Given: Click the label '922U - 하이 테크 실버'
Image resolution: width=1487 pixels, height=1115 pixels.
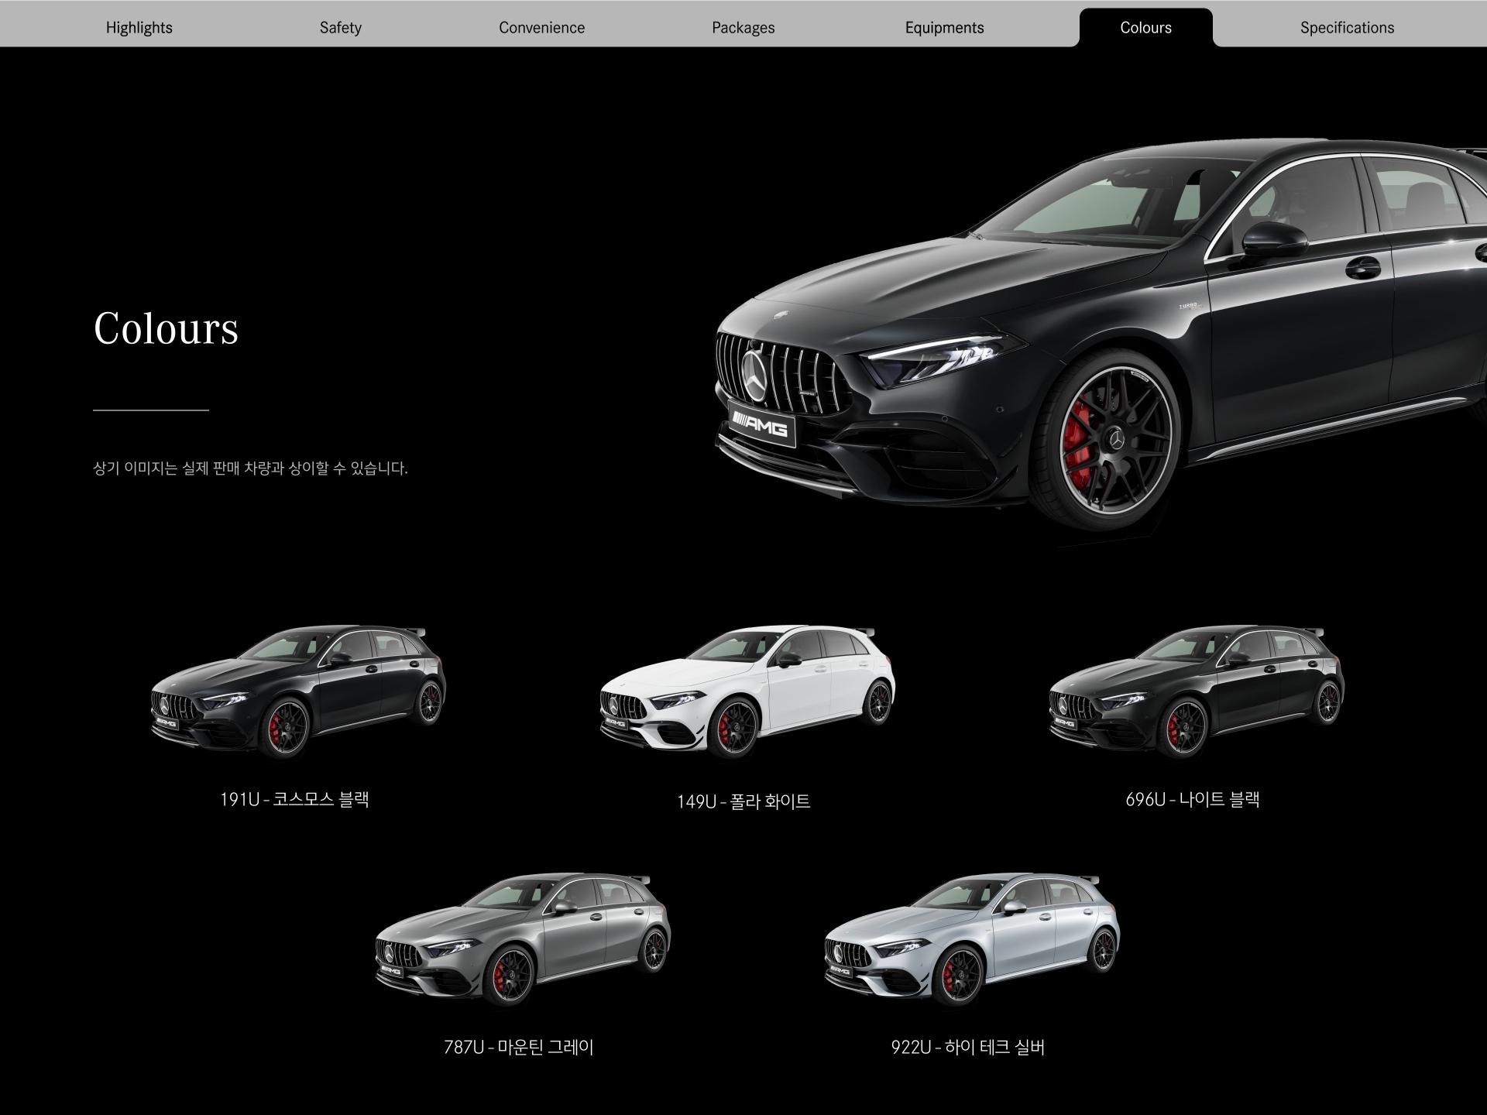Looking at the screenshot, I should click(x=968, y=1047).
